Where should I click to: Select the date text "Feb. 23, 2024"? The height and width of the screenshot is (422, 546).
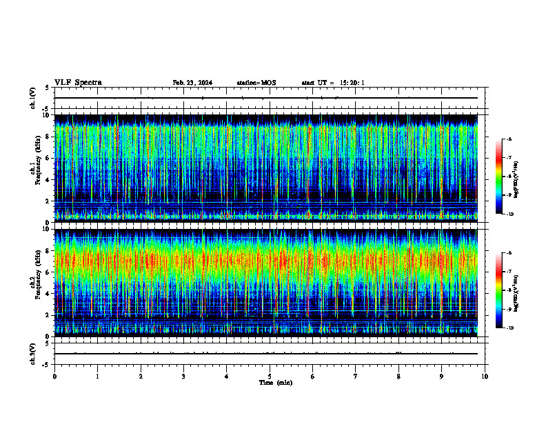(x=192, y=83)
